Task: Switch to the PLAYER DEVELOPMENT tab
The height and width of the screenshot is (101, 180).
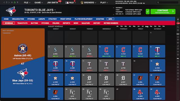Action: pyautogui.click(x=84, y=19)
